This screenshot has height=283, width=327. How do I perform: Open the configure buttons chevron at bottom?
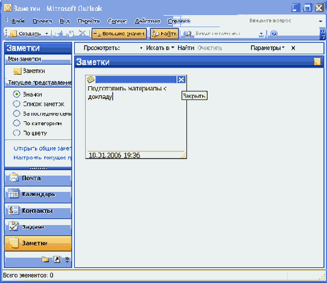pyautogui.click(x=67, y=259)
